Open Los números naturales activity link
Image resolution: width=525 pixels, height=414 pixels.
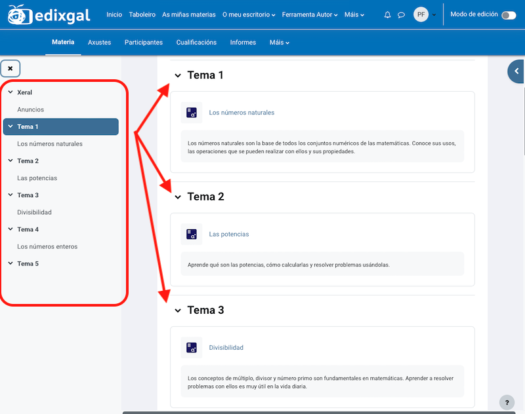coord(241,113)
